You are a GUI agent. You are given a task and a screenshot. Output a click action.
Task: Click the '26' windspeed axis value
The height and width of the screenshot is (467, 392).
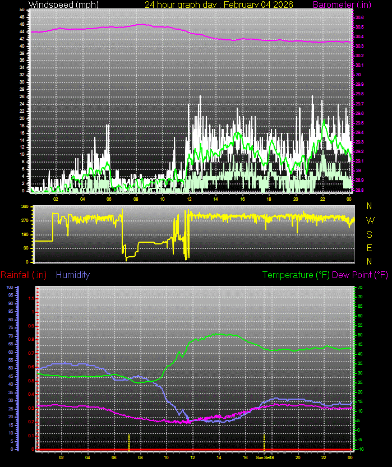[22, 97]
